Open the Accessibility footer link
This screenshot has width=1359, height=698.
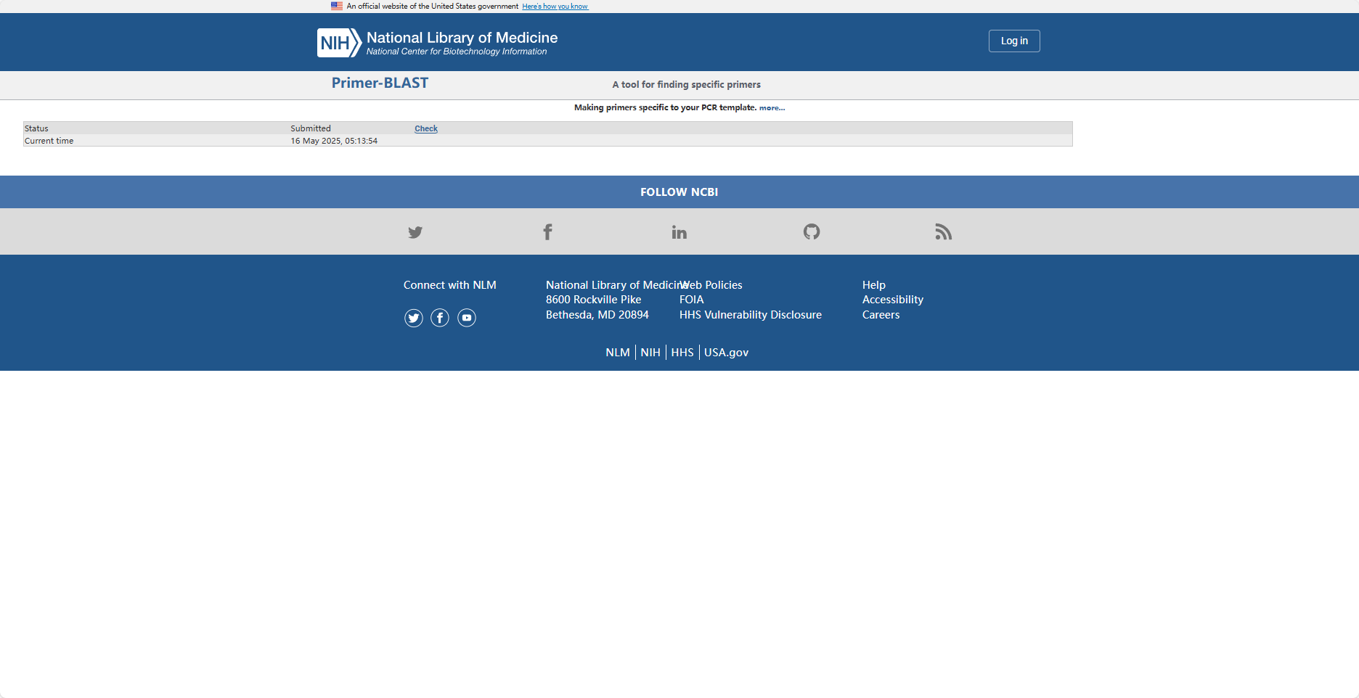[893, 300]
